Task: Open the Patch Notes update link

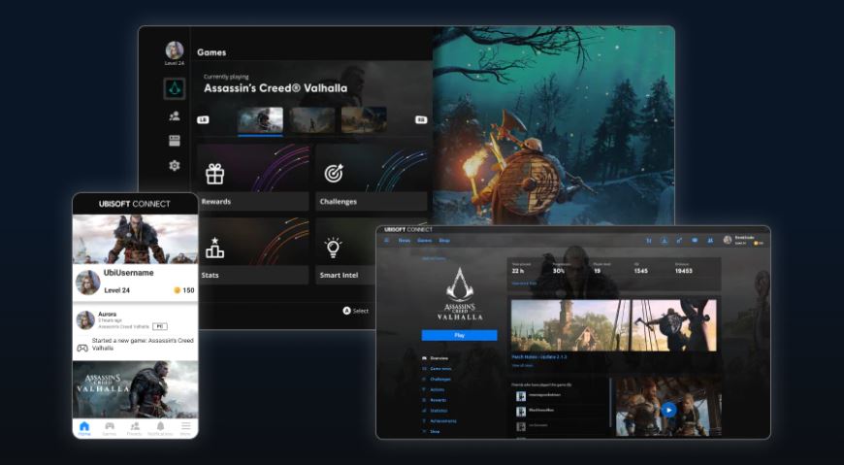Action: pyautogui.click(x=538, y=356)
